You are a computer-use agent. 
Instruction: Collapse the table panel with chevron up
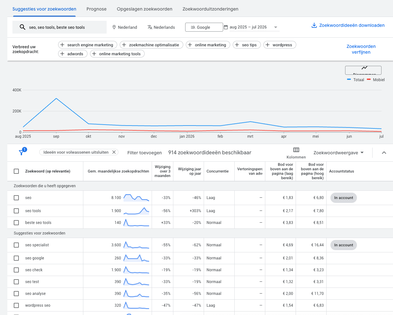tap(384, 153)
